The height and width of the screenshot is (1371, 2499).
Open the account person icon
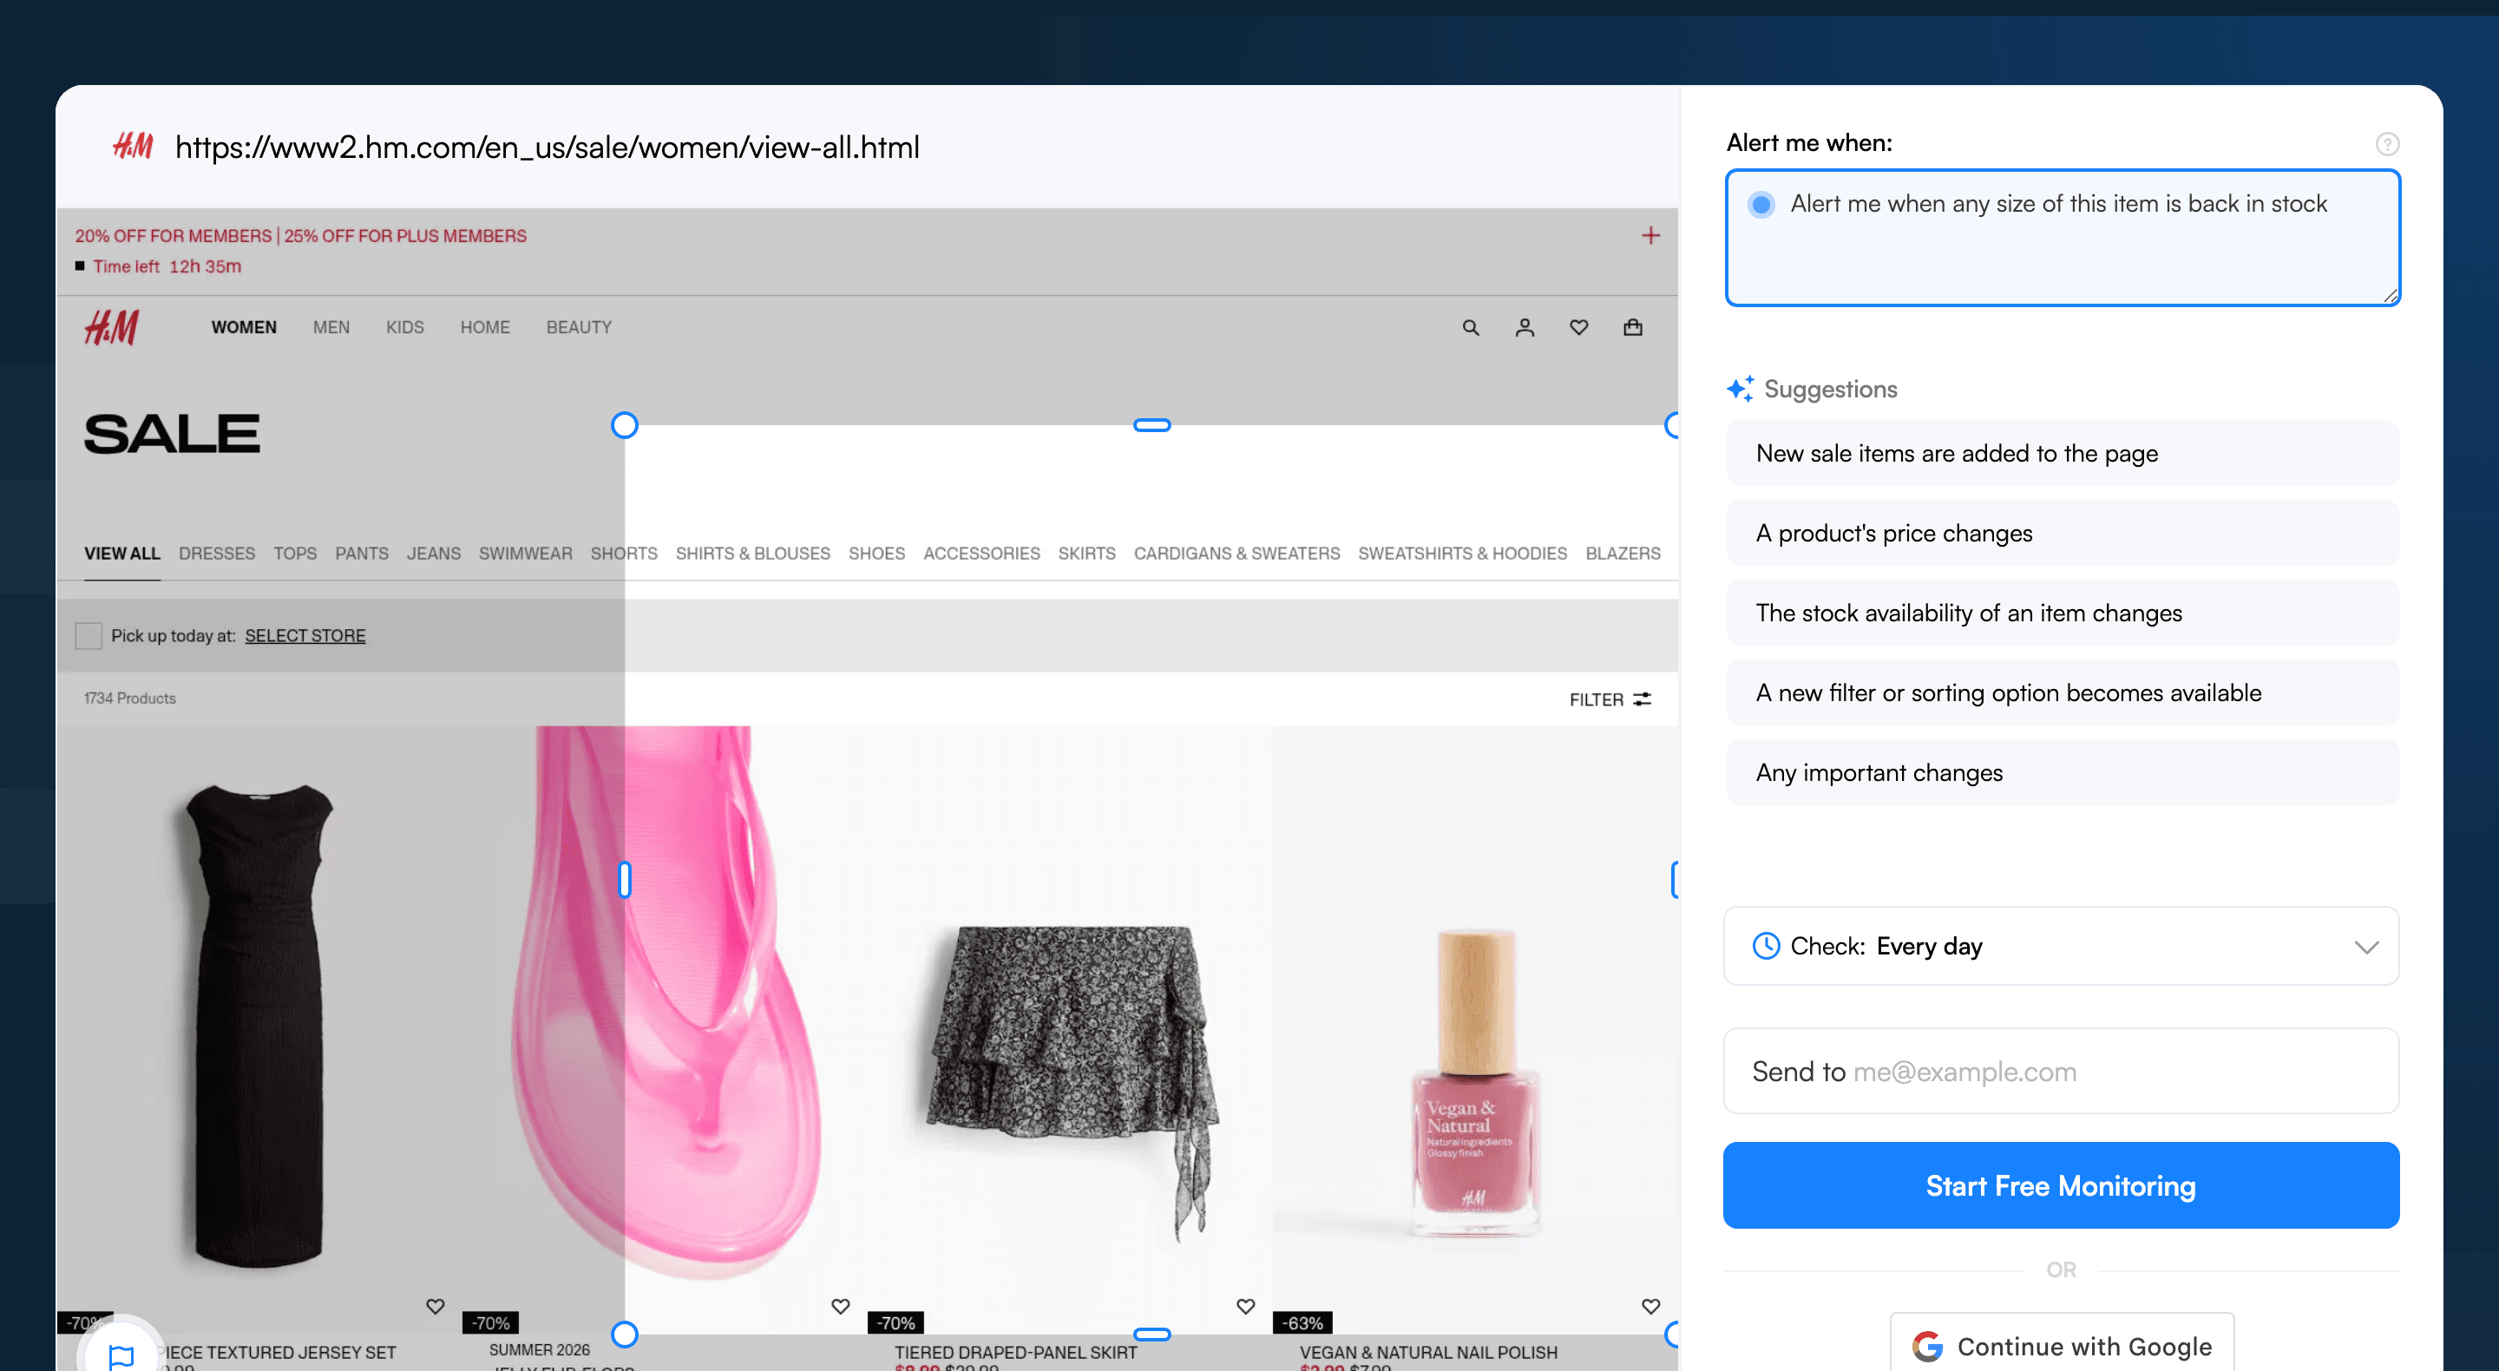(x=1525, y=328)
